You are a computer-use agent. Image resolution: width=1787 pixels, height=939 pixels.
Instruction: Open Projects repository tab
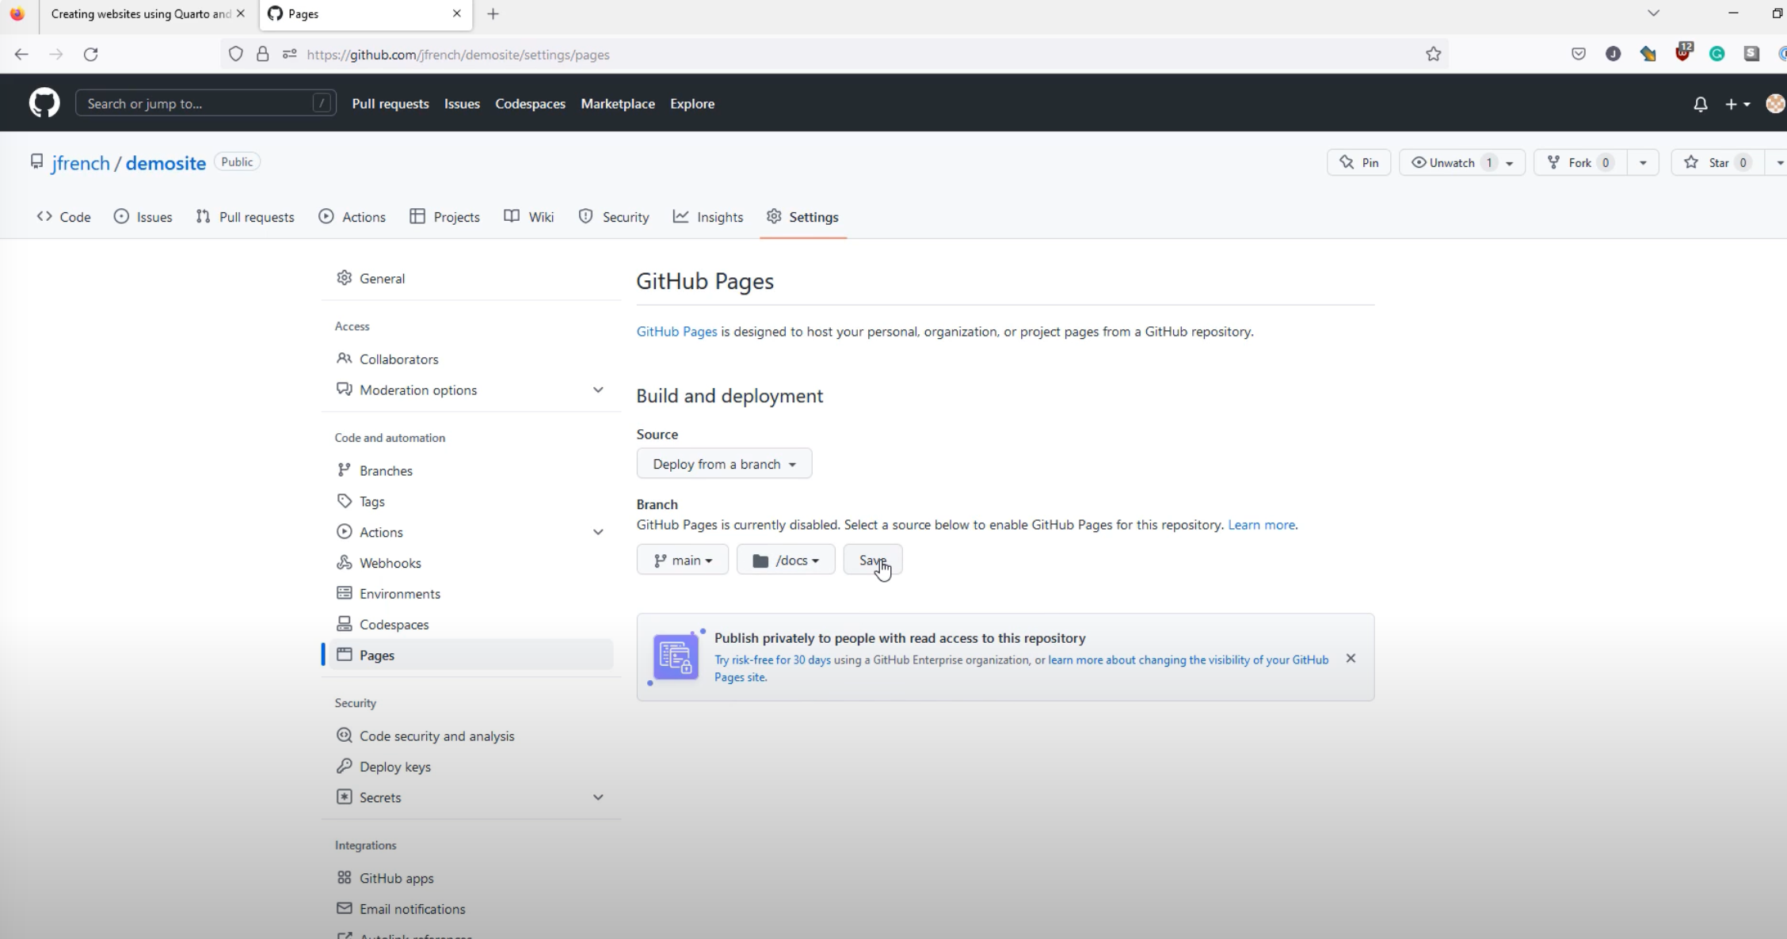(444, 217)
